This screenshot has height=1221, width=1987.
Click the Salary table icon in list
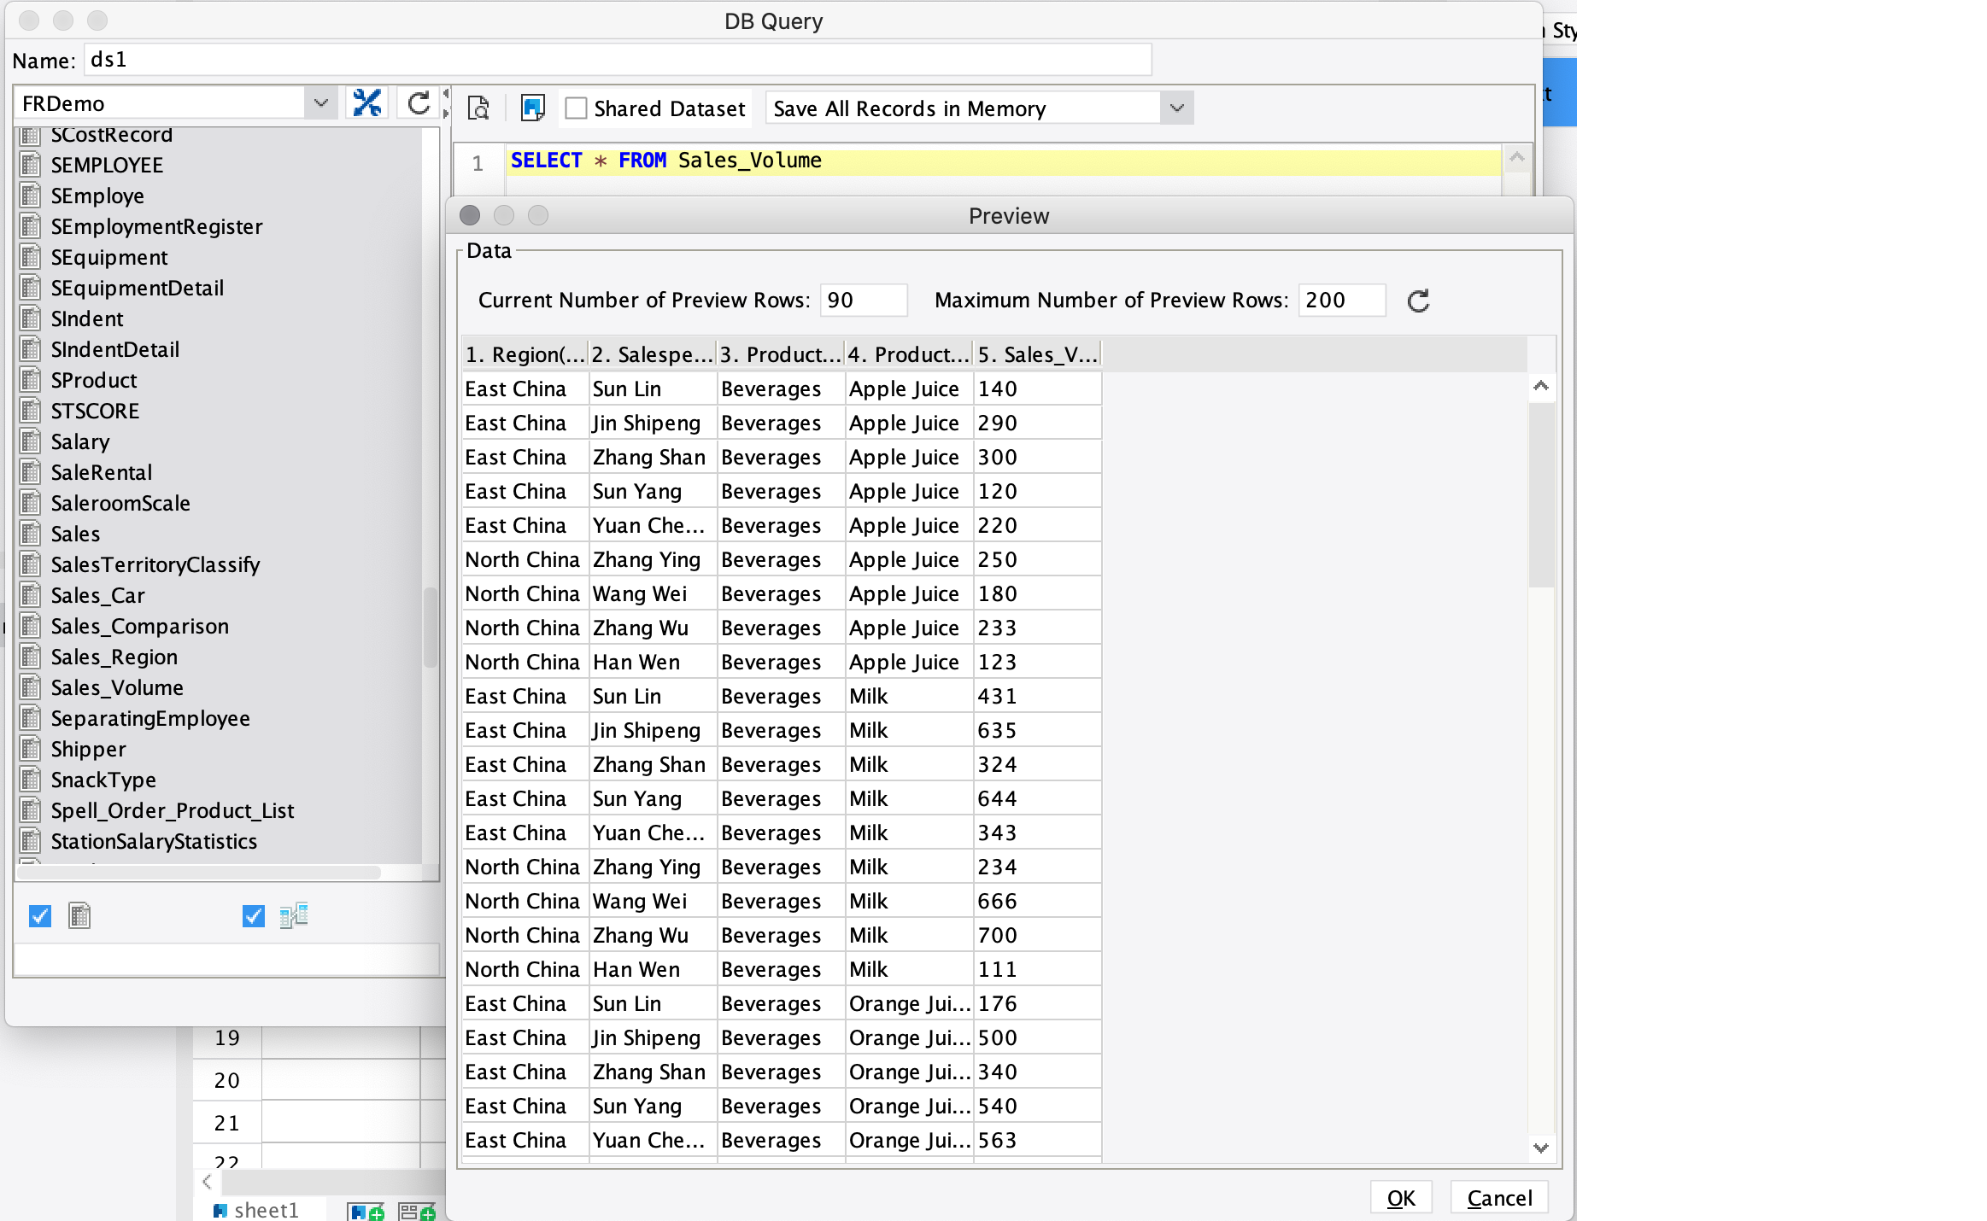(x=31, y=441)
